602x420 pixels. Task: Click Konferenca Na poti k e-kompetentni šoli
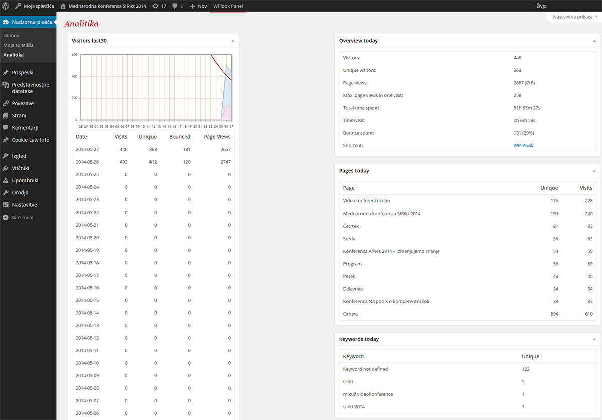tap(386, 301)
